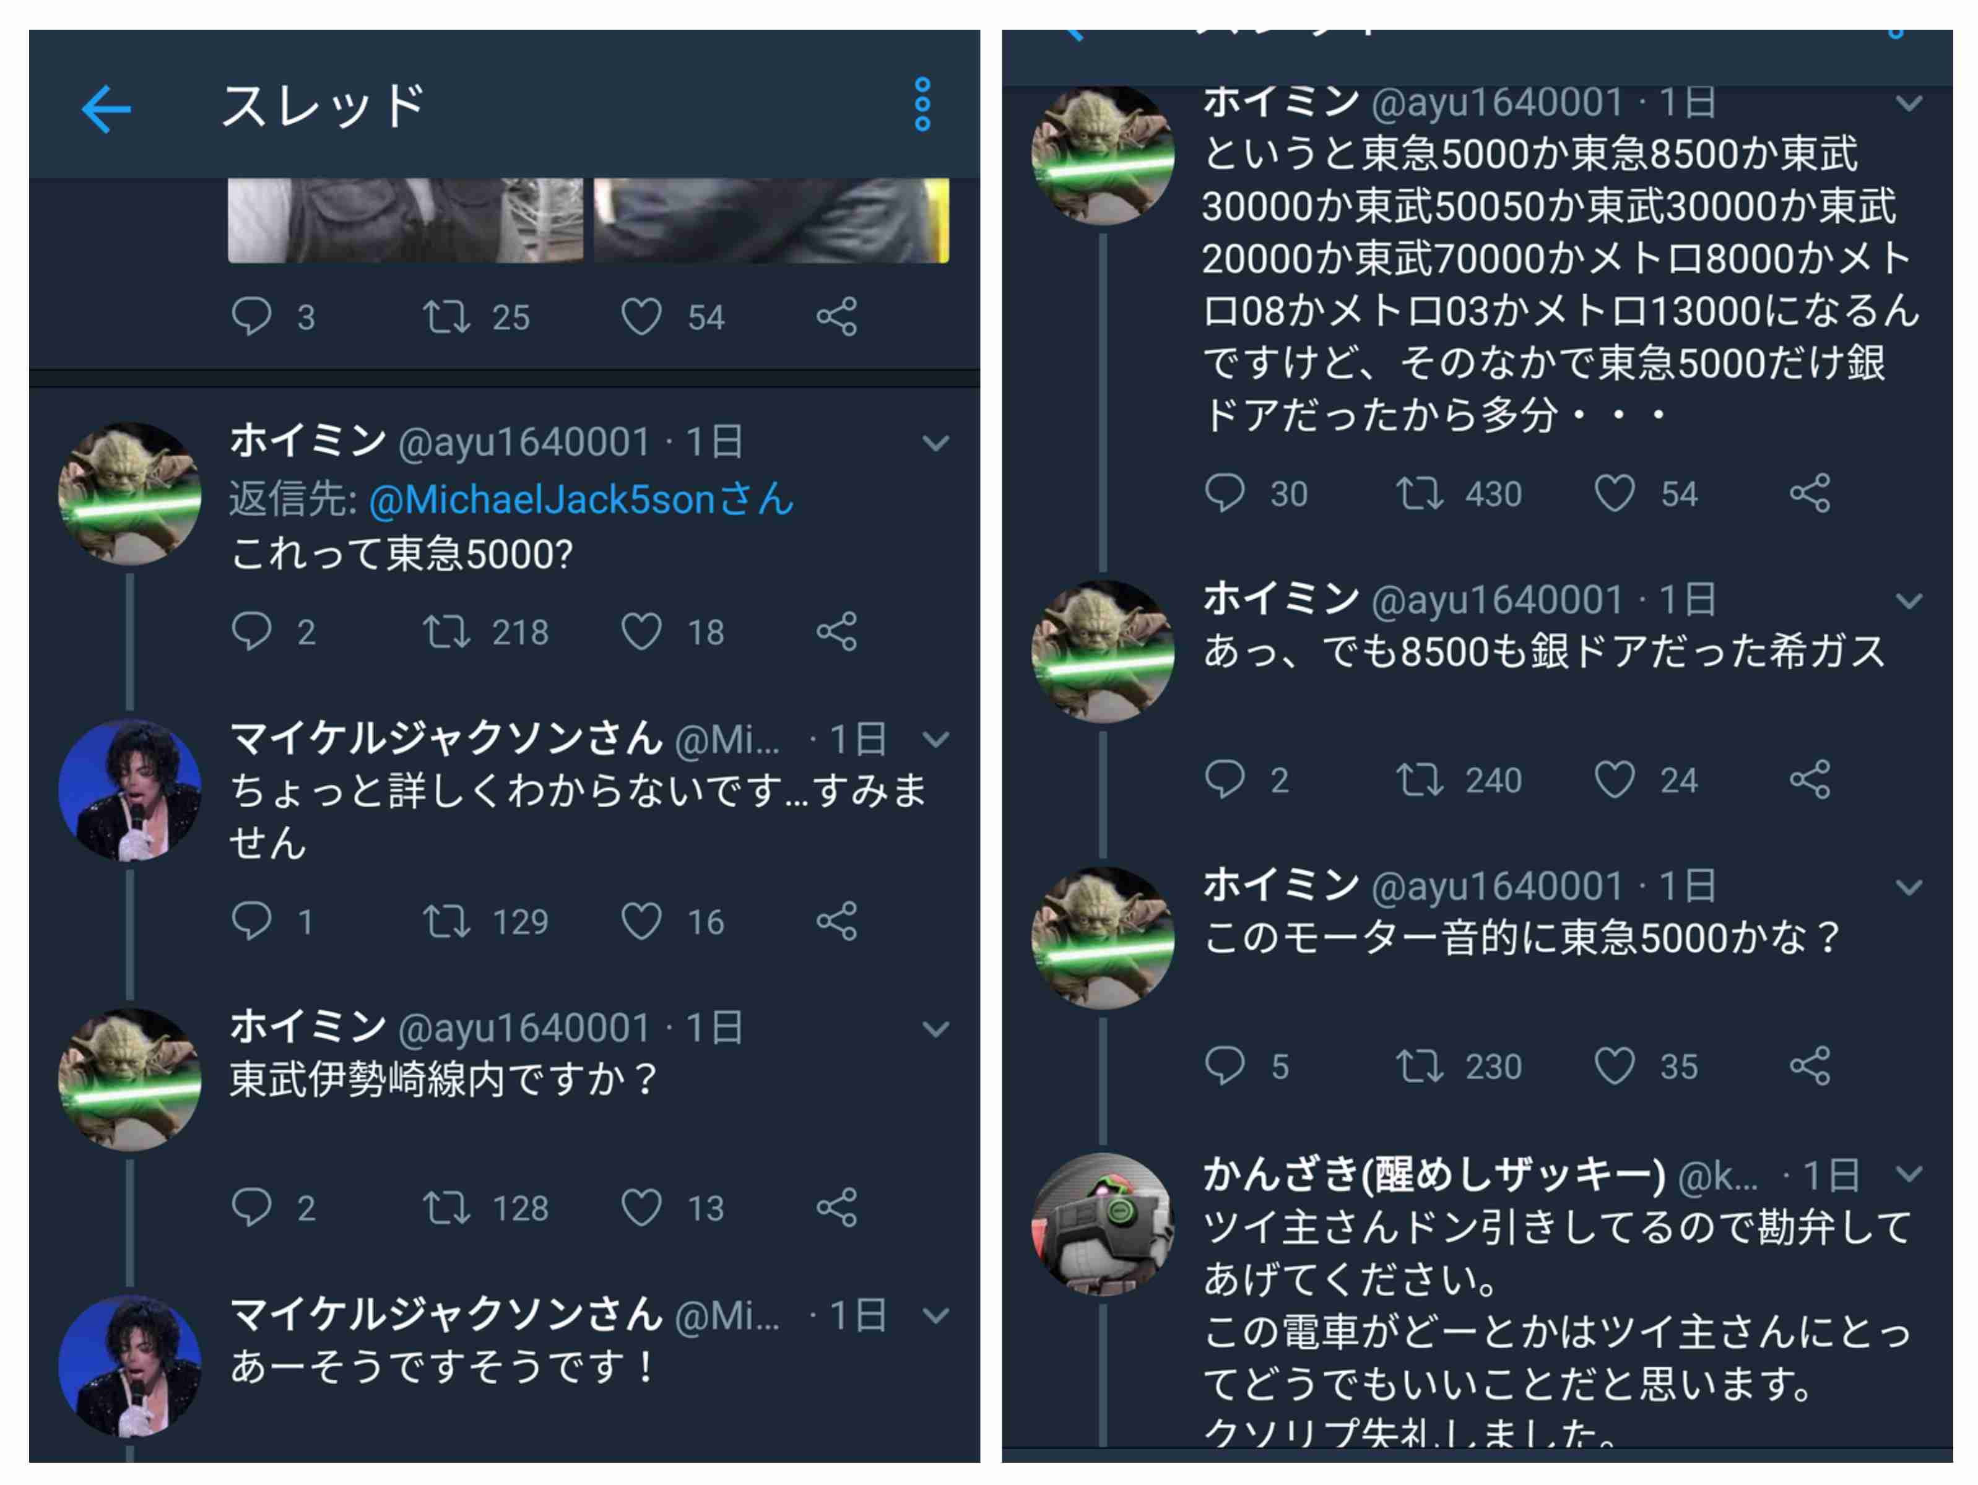Screen dimensions: 1978x1485
Task: Open the @MichaelJack5son mention link
Action: point(581,499)
